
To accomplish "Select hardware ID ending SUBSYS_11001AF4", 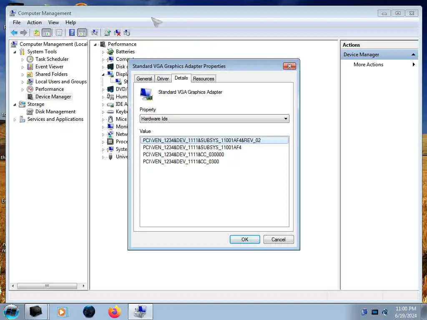I will coord(192,147).
